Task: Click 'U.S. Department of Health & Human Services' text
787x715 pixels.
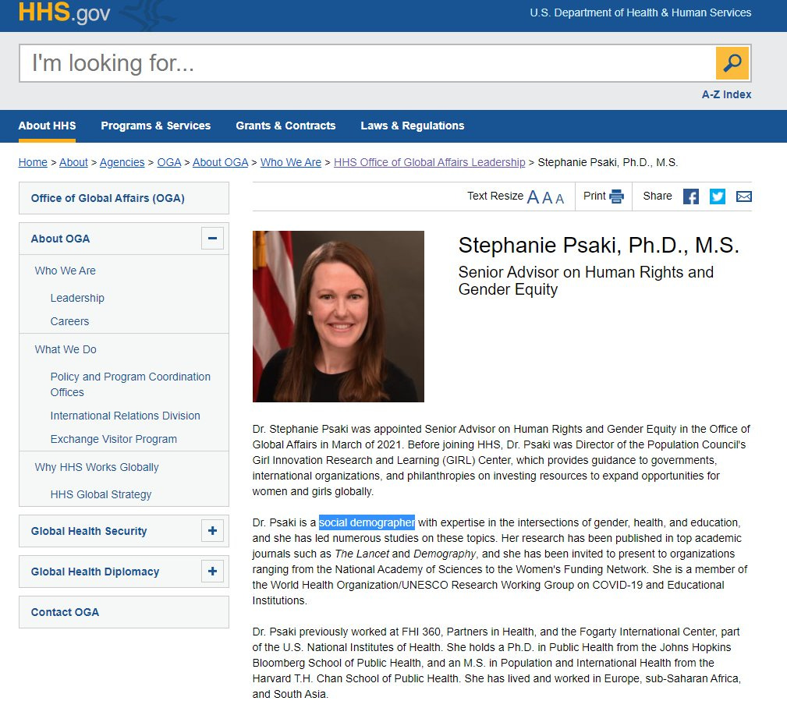Action: click(640, 13)
